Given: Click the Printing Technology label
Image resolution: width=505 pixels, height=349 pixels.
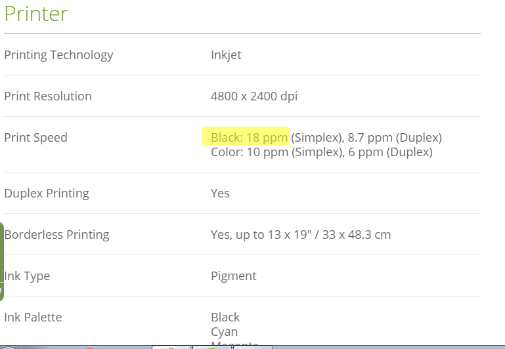Looking at the screenshot, I should pyautogui.click(x=58, y=55).
